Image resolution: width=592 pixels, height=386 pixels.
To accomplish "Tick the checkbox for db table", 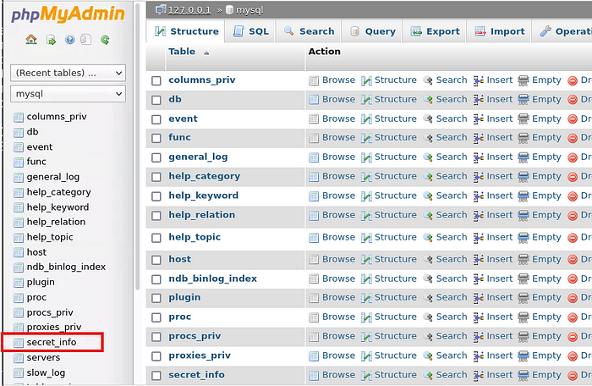I will [x=156, y=100].
